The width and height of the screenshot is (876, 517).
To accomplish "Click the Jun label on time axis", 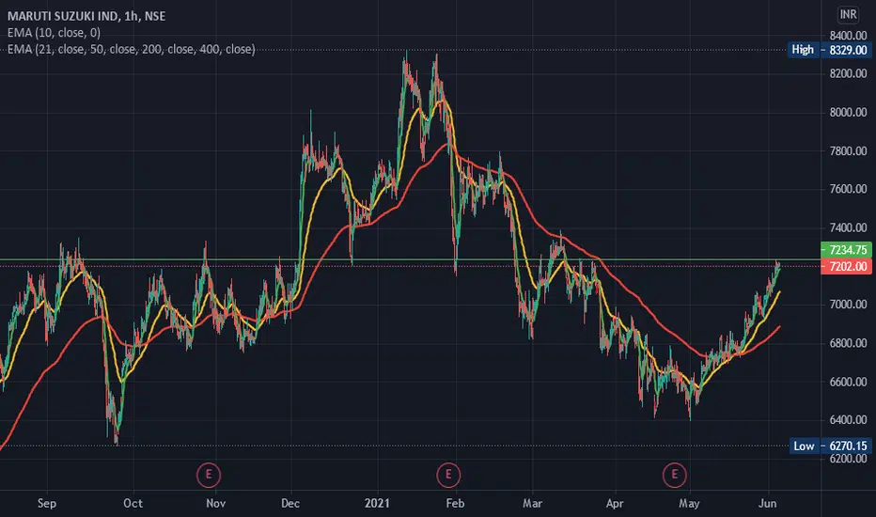I will pos(768,504).
